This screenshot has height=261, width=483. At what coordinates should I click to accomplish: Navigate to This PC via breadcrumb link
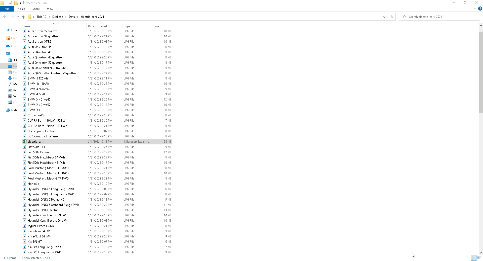[x=42, y=17]
